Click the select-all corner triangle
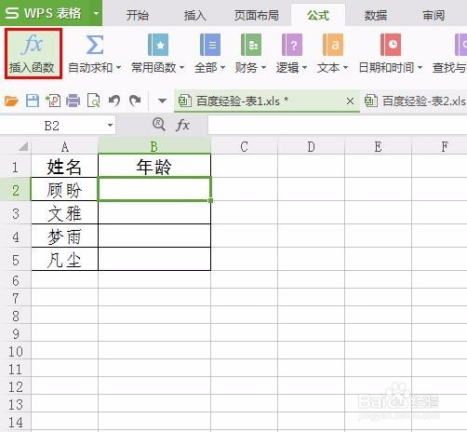 pos(24,146)
